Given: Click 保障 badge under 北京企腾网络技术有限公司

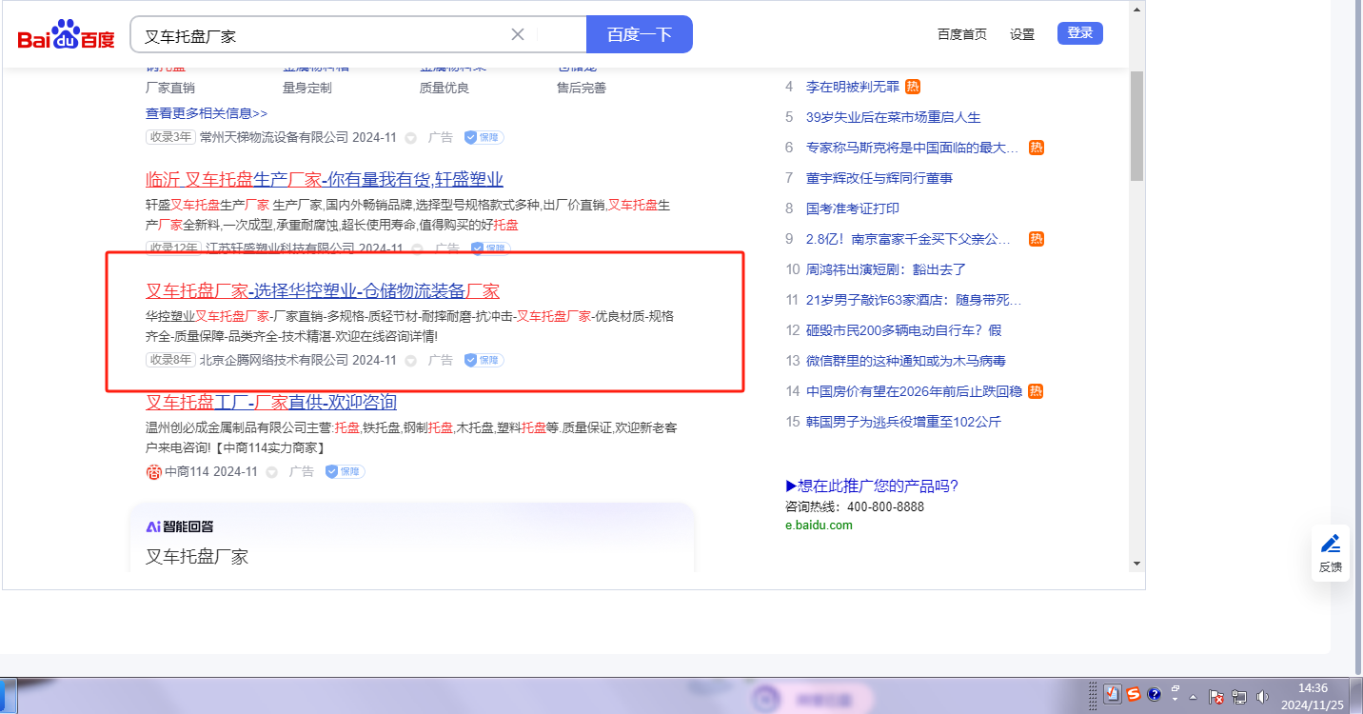Looking at the screenshot, I should click(484, 361).
